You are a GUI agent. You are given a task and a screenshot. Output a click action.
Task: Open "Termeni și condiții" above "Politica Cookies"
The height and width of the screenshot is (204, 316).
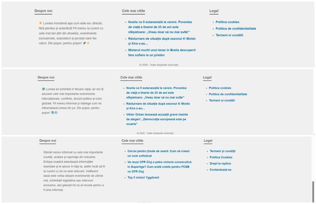point(222,151)
